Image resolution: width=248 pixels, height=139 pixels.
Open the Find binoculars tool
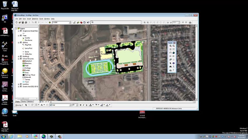pyautogui.click(x=170, y=67)
